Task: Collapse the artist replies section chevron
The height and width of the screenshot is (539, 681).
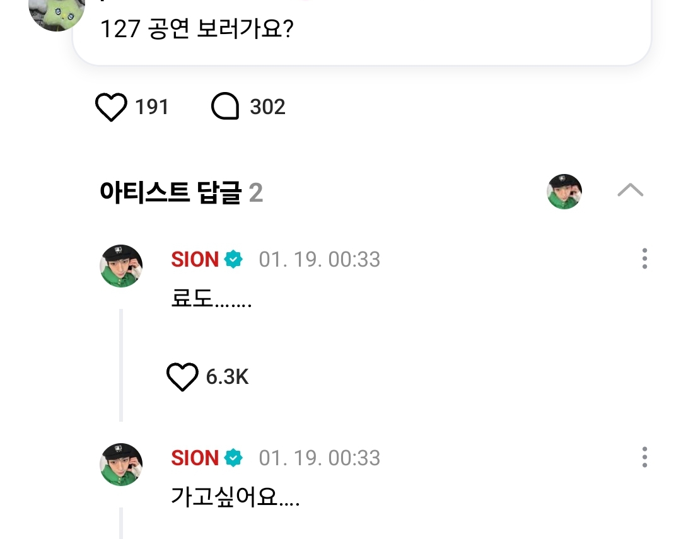Action: [630, 190]
